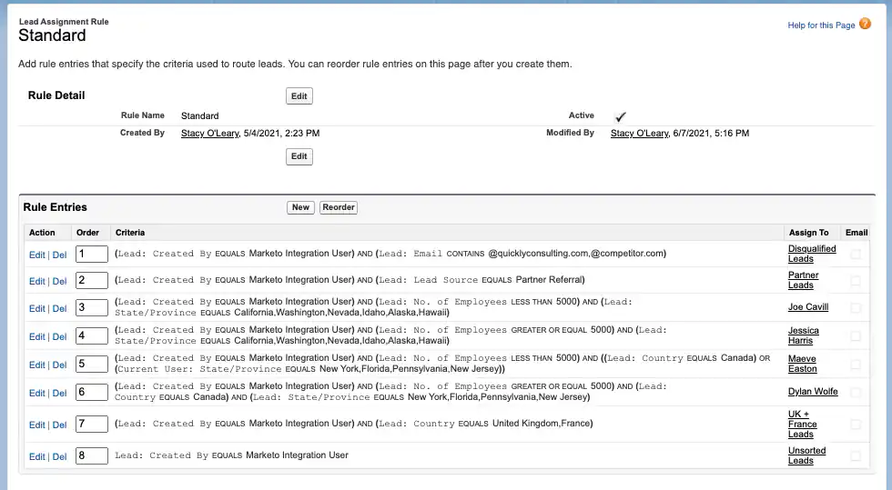Click the Rule Name value Standard

pyautogui.click(x=199, y=116)
